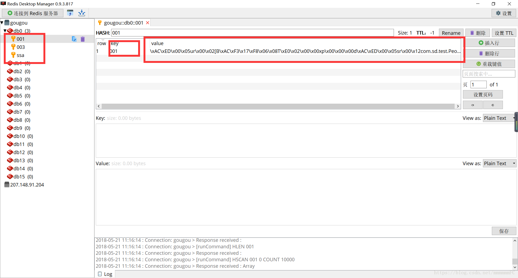The image size is (518, 278).
Task: Open the Key View as dropdown
Action: pos(499,118)
